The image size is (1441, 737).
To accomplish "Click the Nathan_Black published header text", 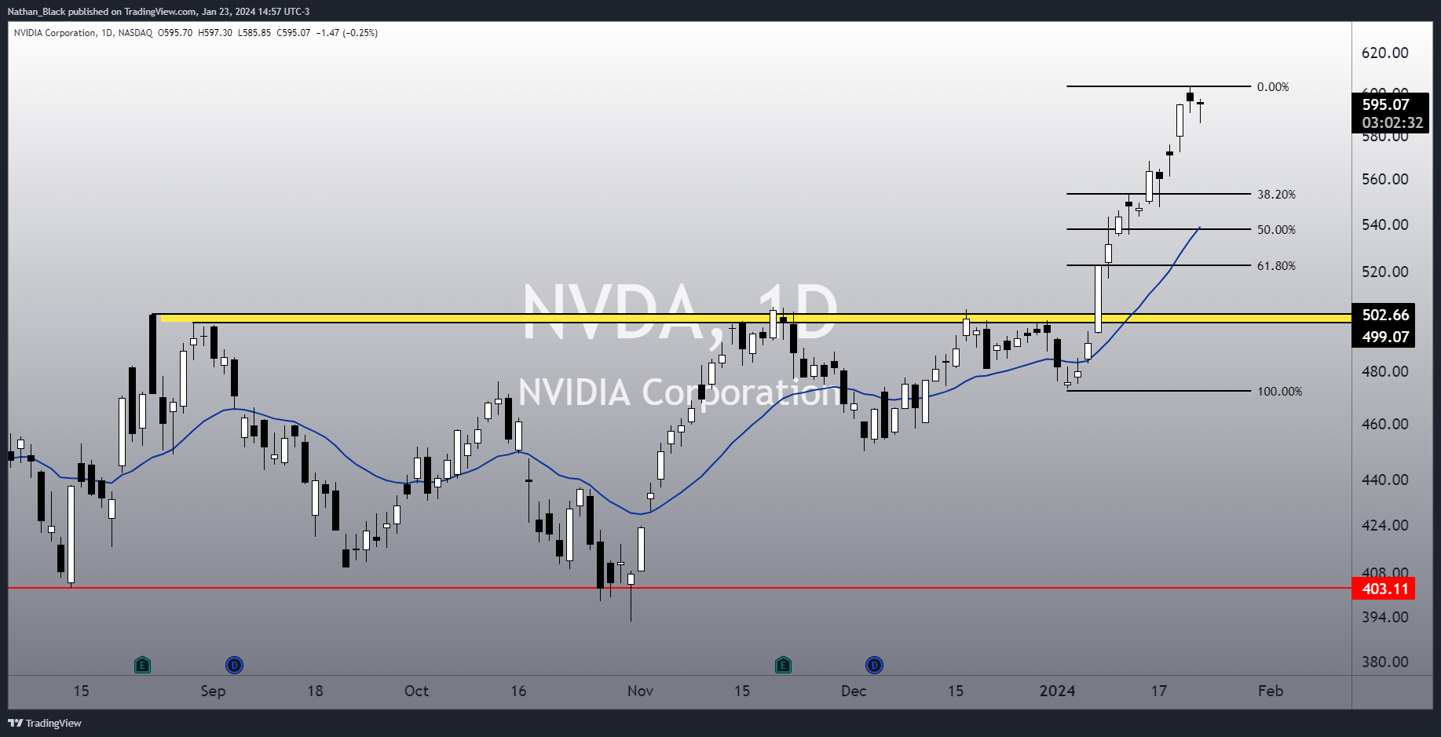I will pos(159,11).
